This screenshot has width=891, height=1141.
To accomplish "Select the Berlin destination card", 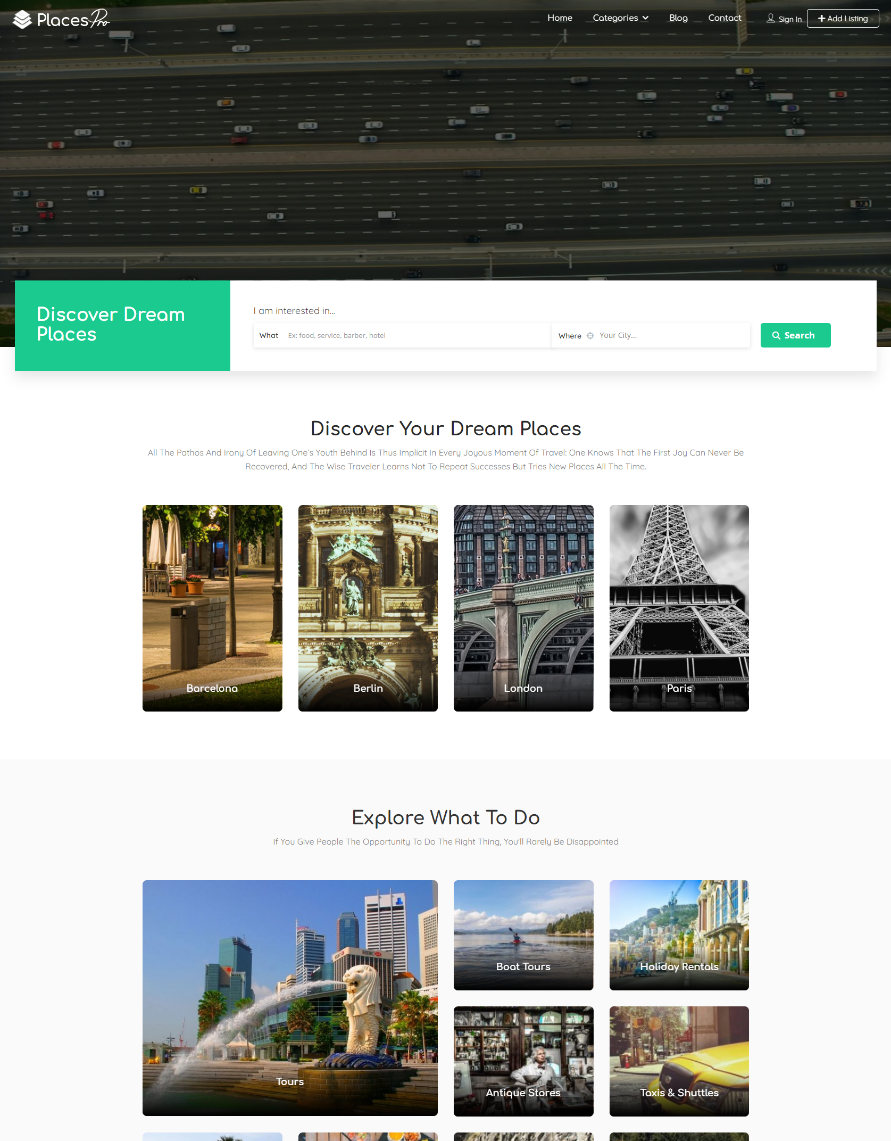I will 368,608.
